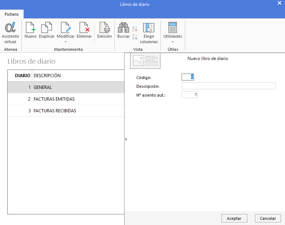
Task: Open Elegir columnas icon
Action: click(149, 27)
